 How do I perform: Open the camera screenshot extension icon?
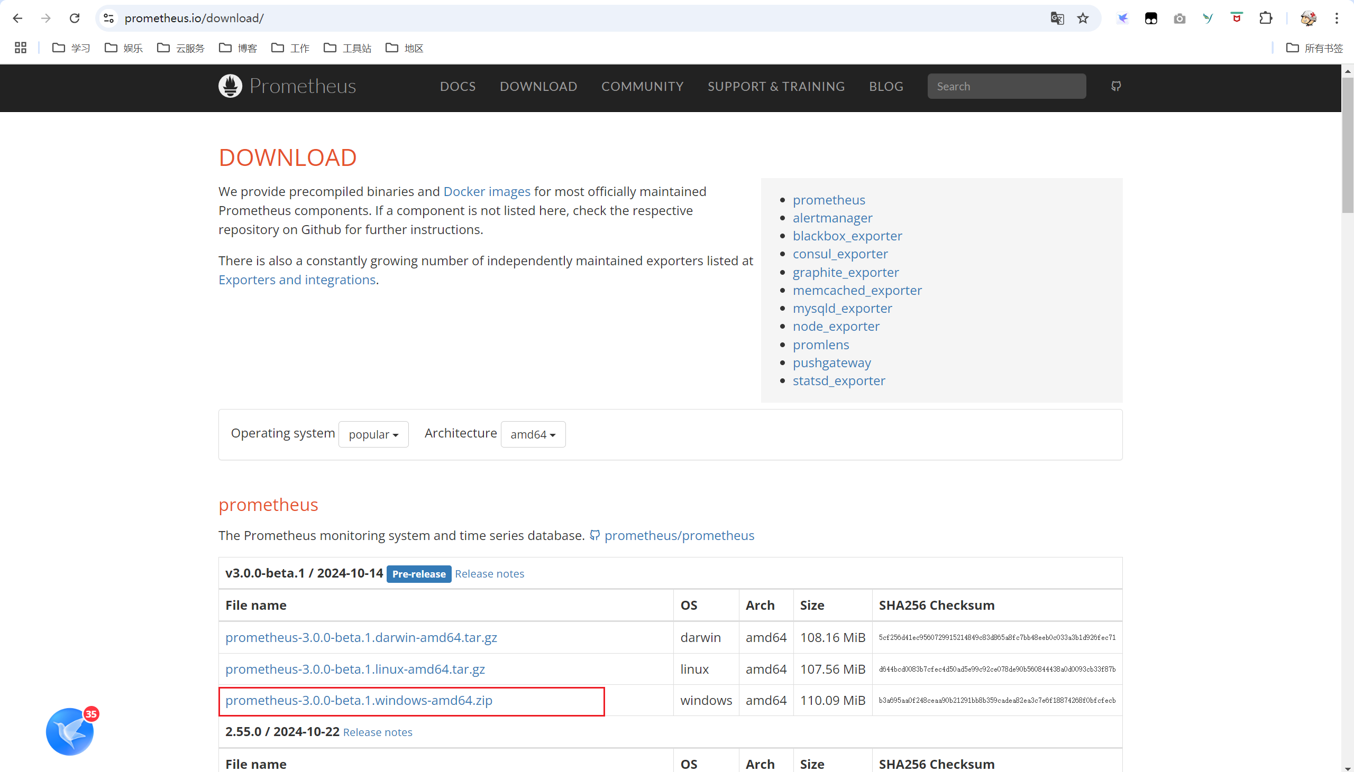pyautogui.click(x=1179, y=18)
